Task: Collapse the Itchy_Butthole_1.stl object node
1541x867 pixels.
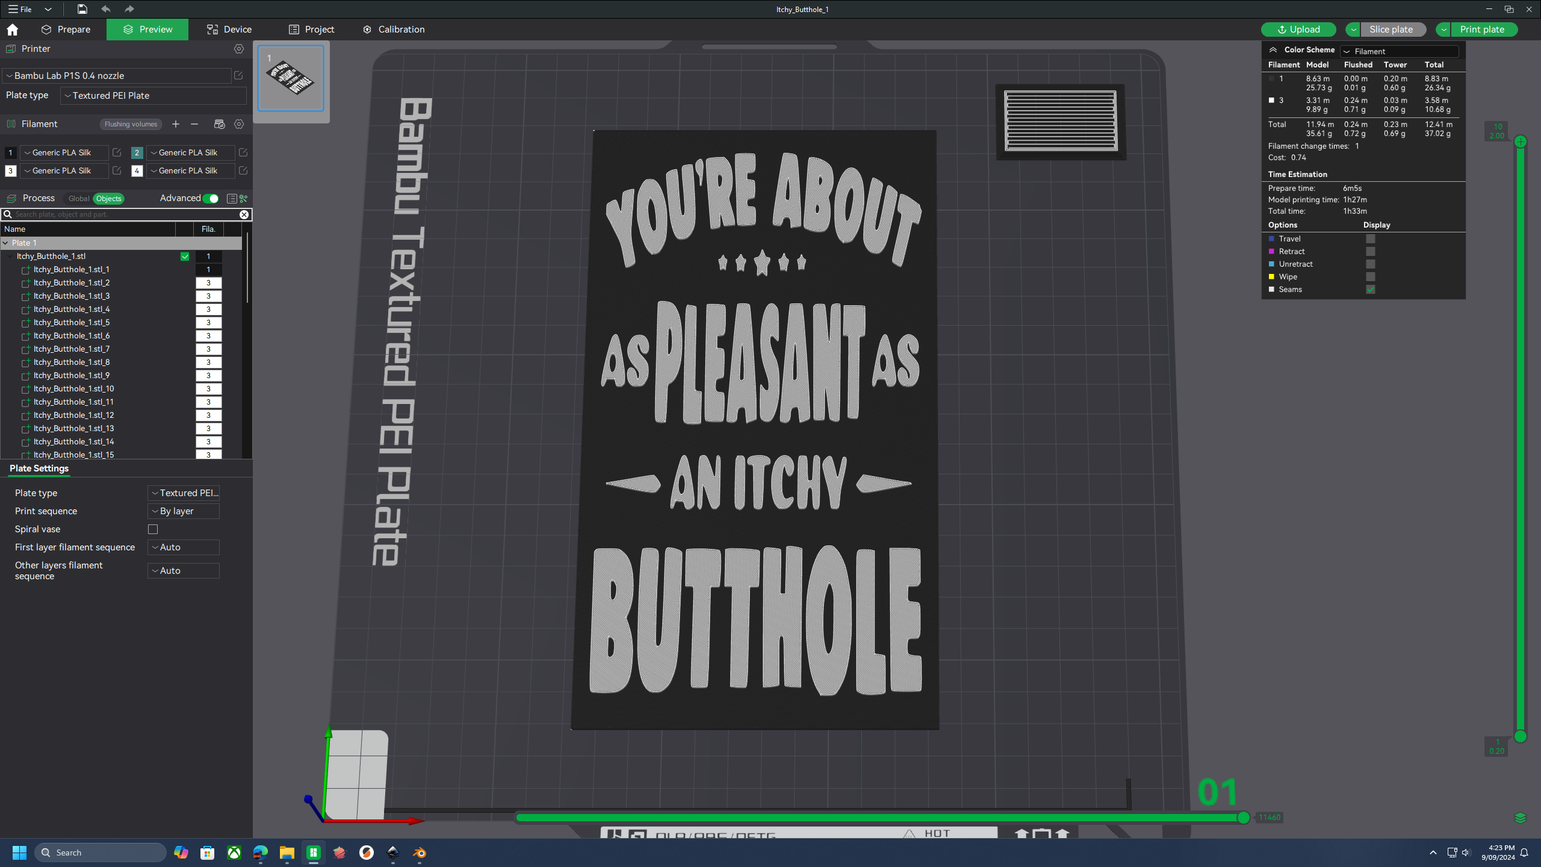Action: pyautogui.click(x=10, y=256)
